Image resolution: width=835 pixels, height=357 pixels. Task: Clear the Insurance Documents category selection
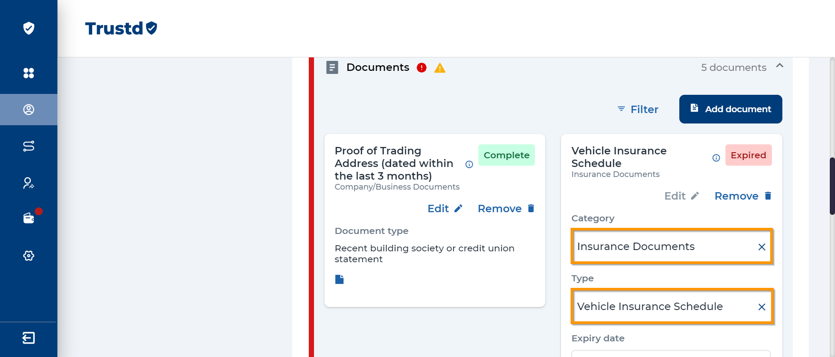click(762, 247)
